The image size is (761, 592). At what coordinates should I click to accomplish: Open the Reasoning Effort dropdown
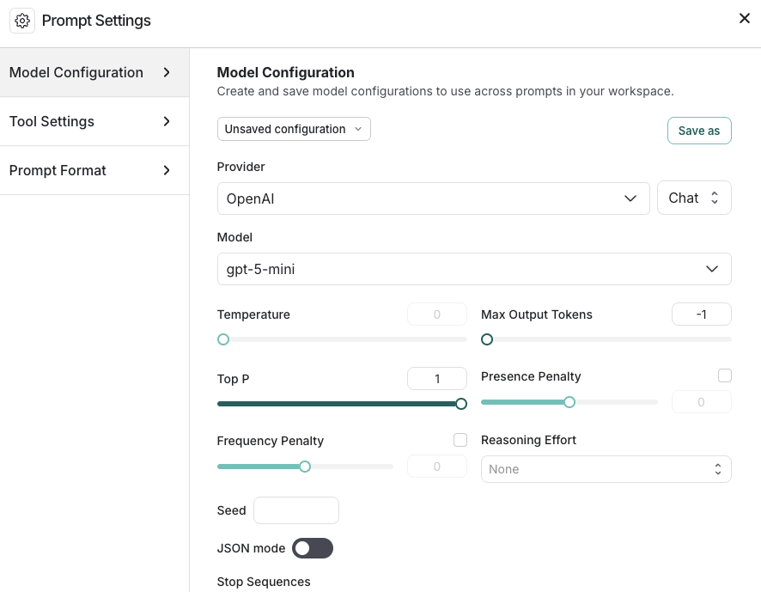click(606, 468)
